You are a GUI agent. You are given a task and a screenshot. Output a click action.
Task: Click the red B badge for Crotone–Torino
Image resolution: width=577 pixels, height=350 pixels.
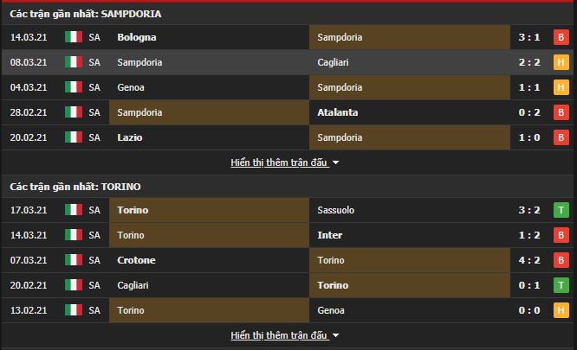tap(561, 260)
